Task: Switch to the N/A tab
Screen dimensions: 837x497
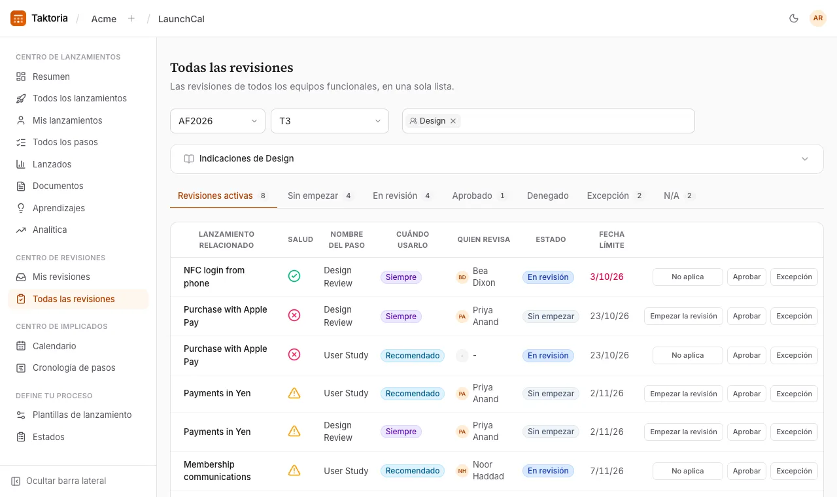Action: click(679, 196)
